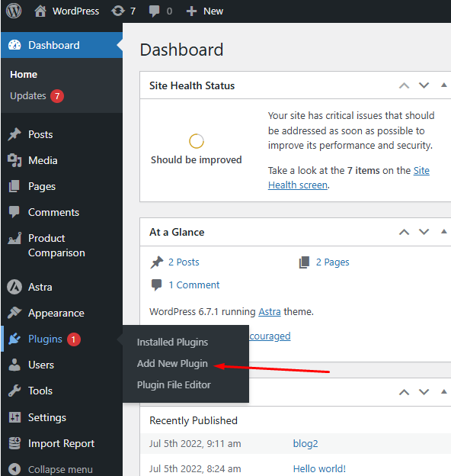Image resolution: width=451 pixels, height=476 pixels.
Task: Click the partly hidden 'couraged' link
Action: 270,336
